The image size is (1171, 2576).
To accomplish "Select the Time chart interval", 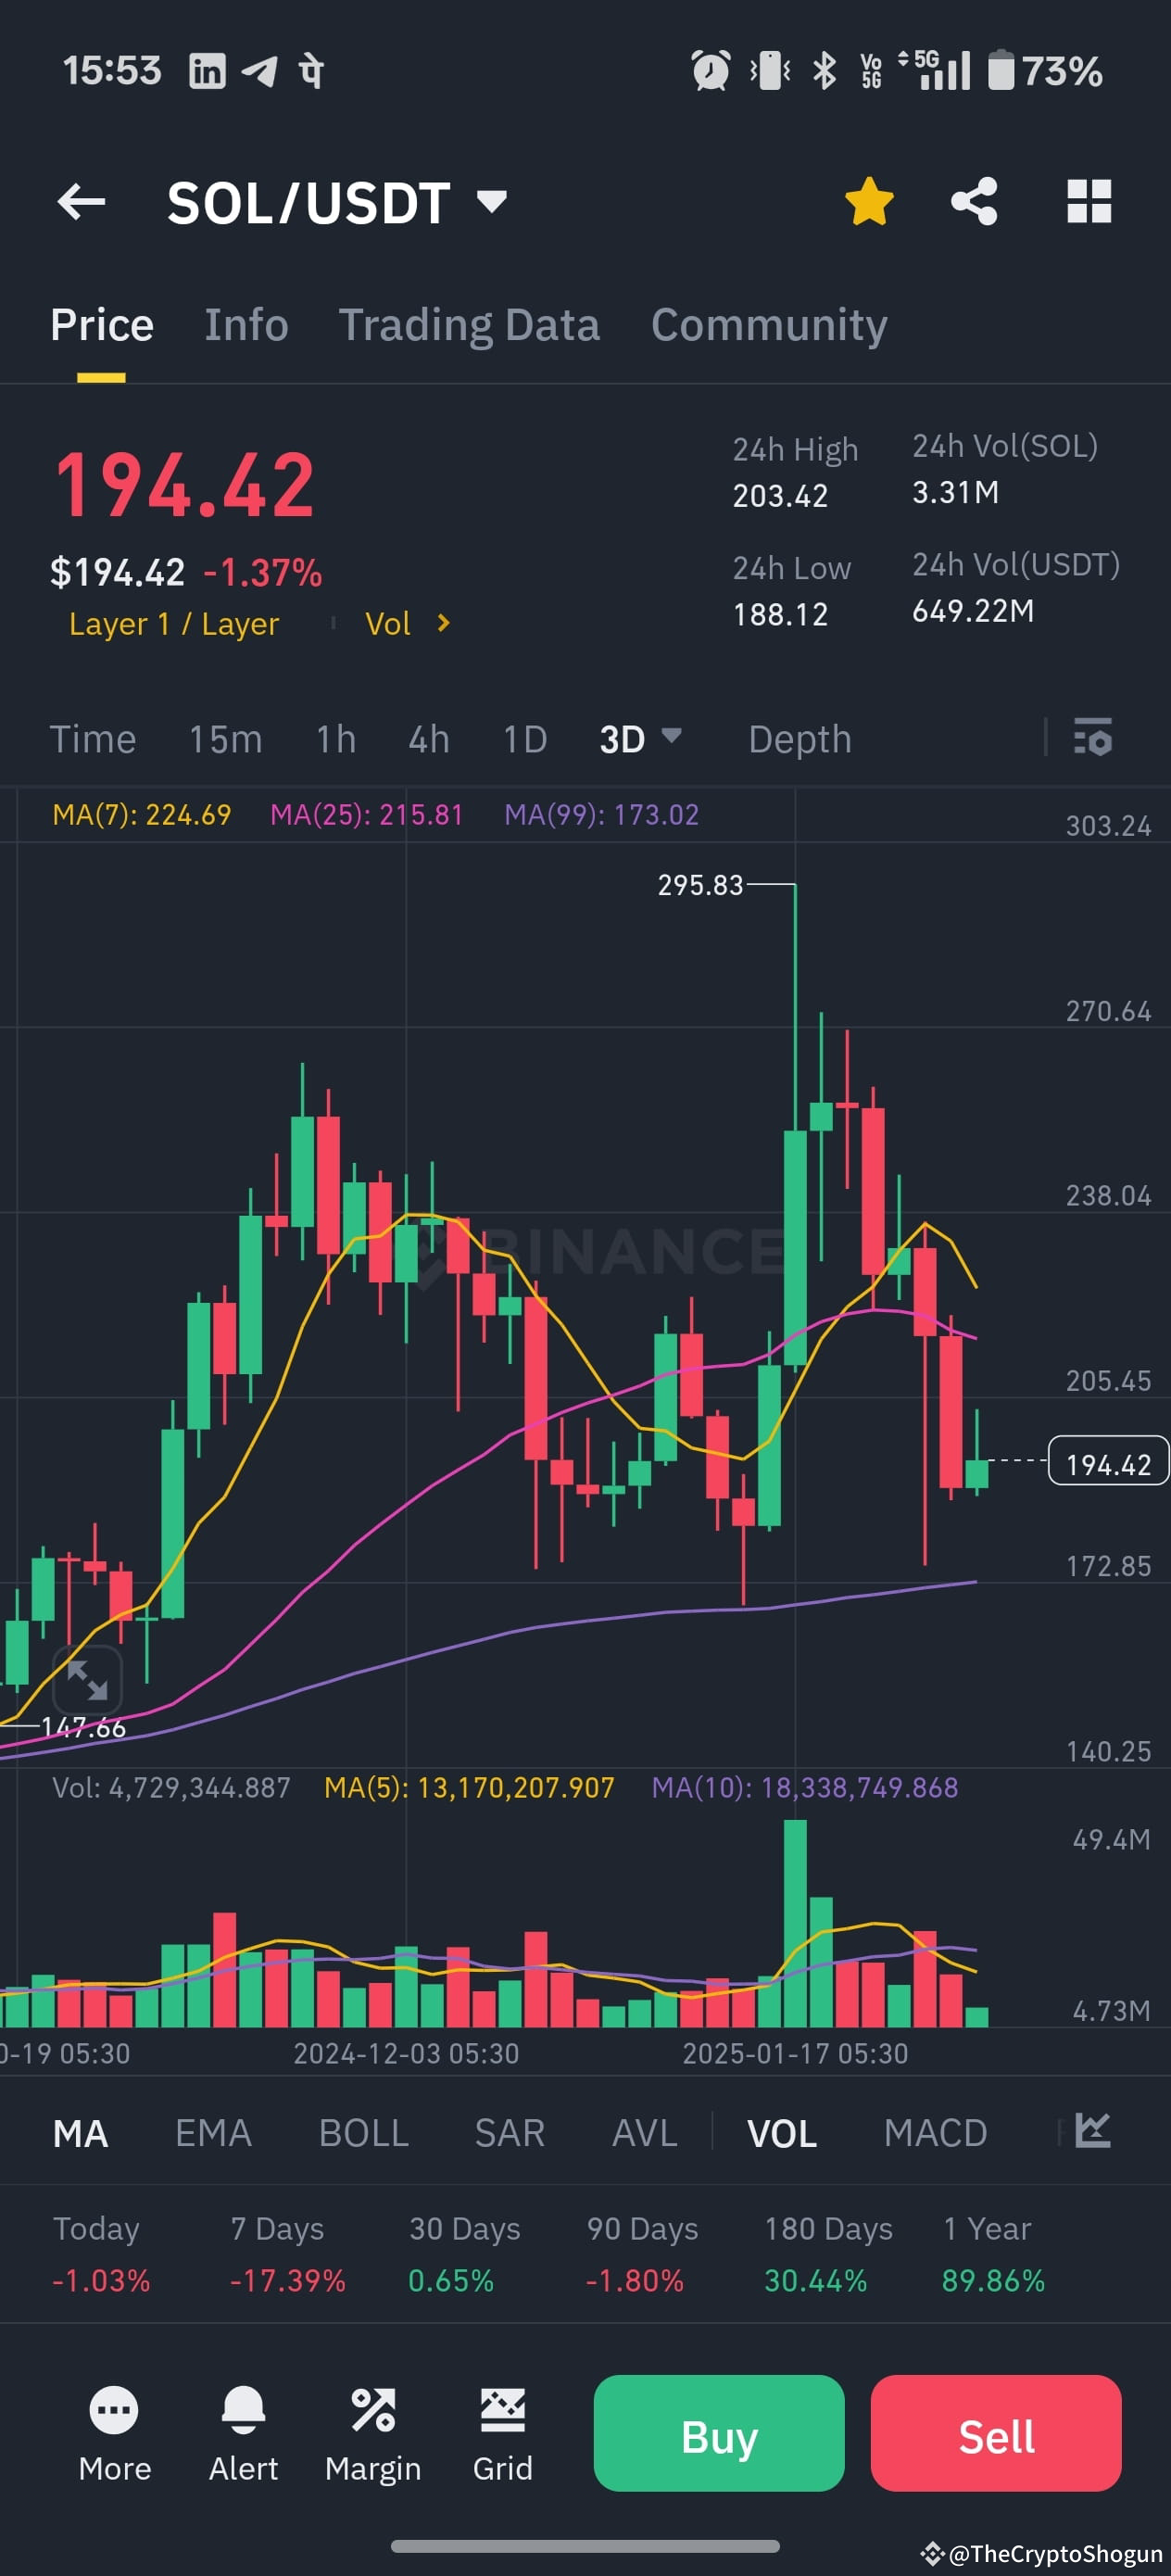I will pyautogui.click(x=93, y=739).
